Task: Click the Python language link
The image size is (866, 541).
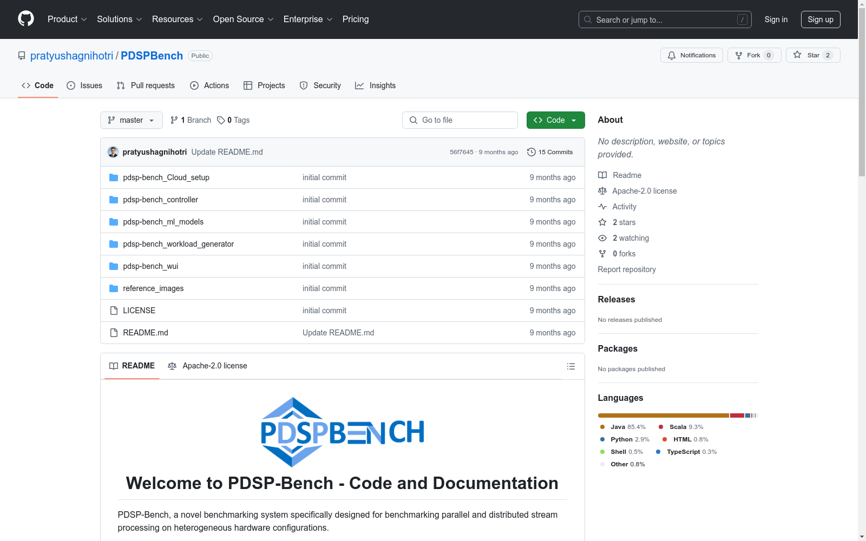Action: click(624, 439)
